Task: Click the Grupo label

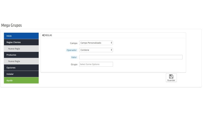Action: point(74,64)
